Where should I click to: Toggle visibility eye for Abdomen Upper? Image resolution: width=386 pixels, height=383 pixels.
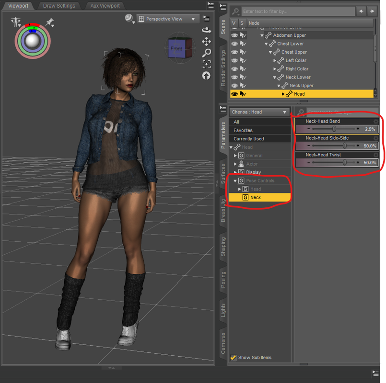click(234, 35)
